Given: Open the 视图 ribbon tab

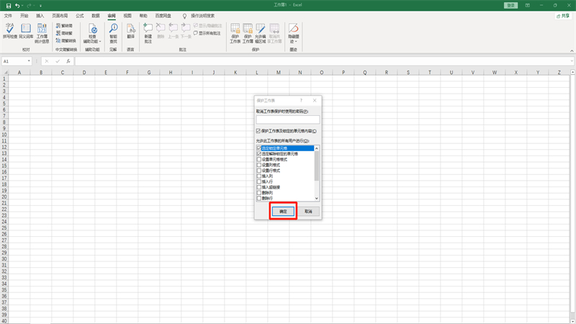Looking at the screenshot, I should coord(127,15).
